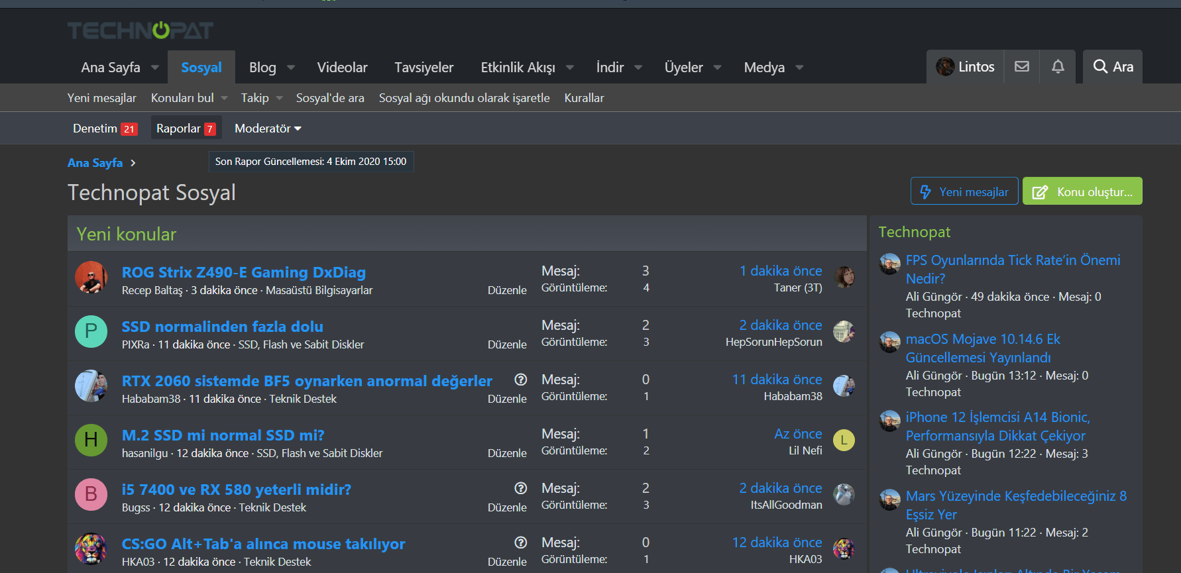Screen dimensions: 1181x573
Task: Open Taner (3T) last-poster avatar
Action: point(844,278)
